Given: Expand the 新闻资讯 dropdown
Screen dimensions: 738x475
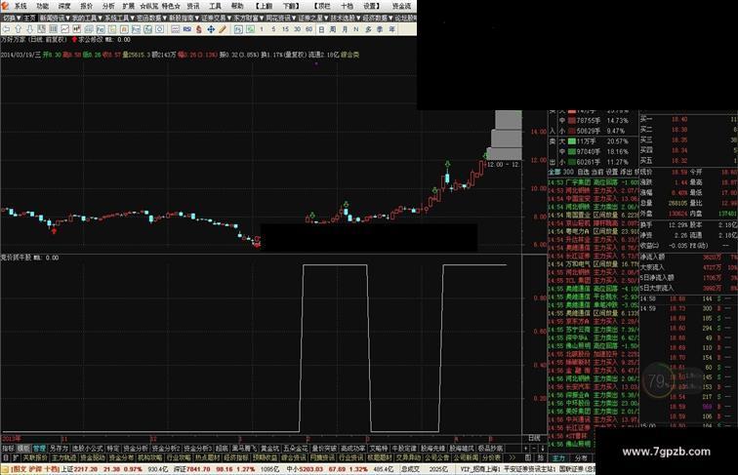Looking at the screenshot, I should click(55, 18).
